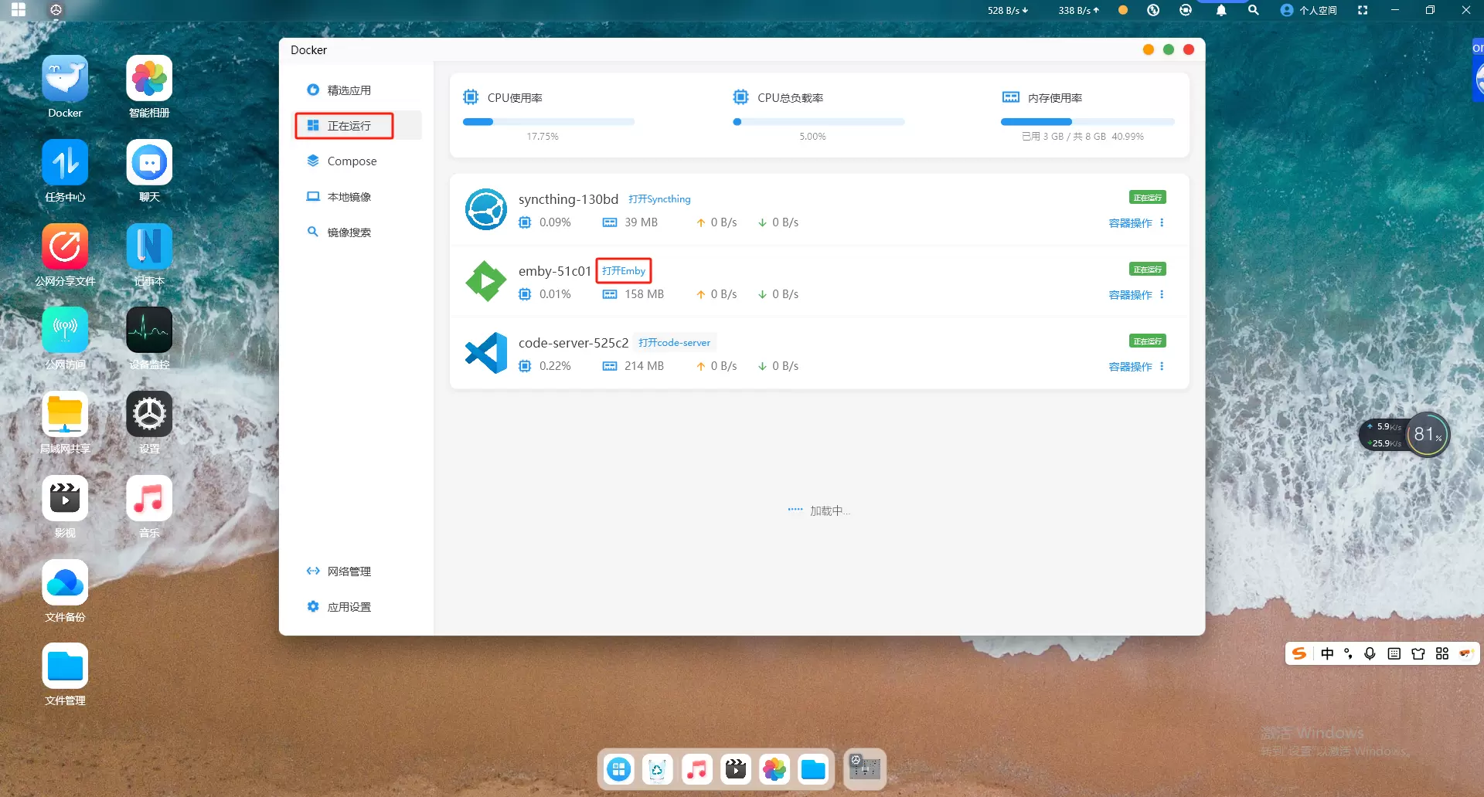
Task: Click the 打开Emby link
Action: 623,271
